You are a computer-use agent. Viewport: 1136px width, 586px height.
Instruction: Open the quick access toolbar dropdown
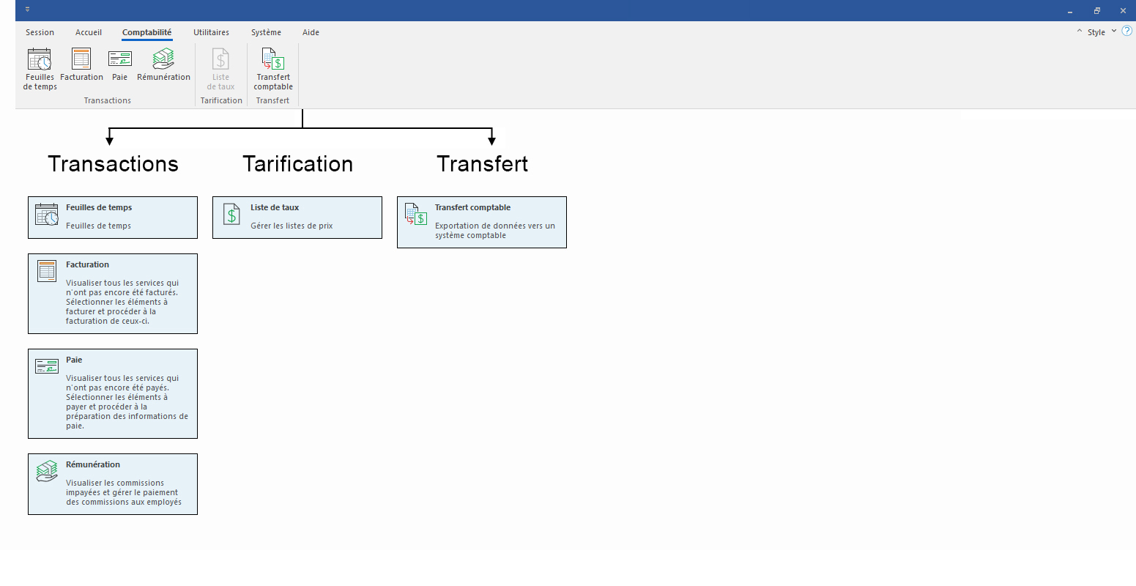point(28,10)
